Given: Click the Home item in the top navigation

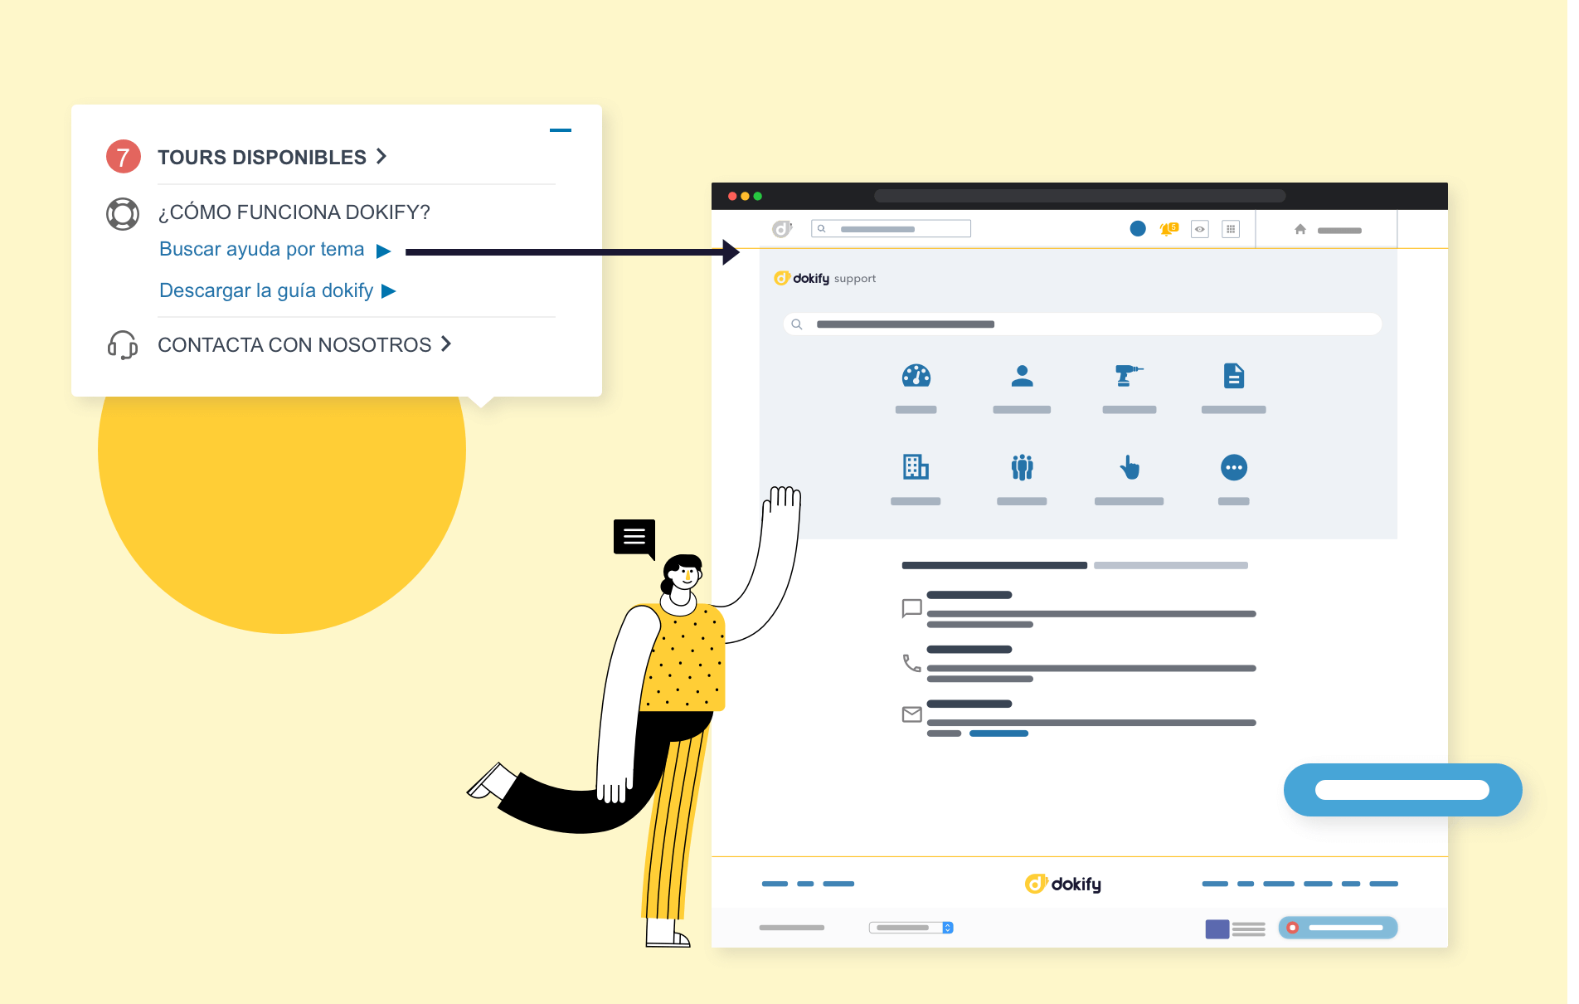Looking at the screenshot, I should (x=1300, y=230).
